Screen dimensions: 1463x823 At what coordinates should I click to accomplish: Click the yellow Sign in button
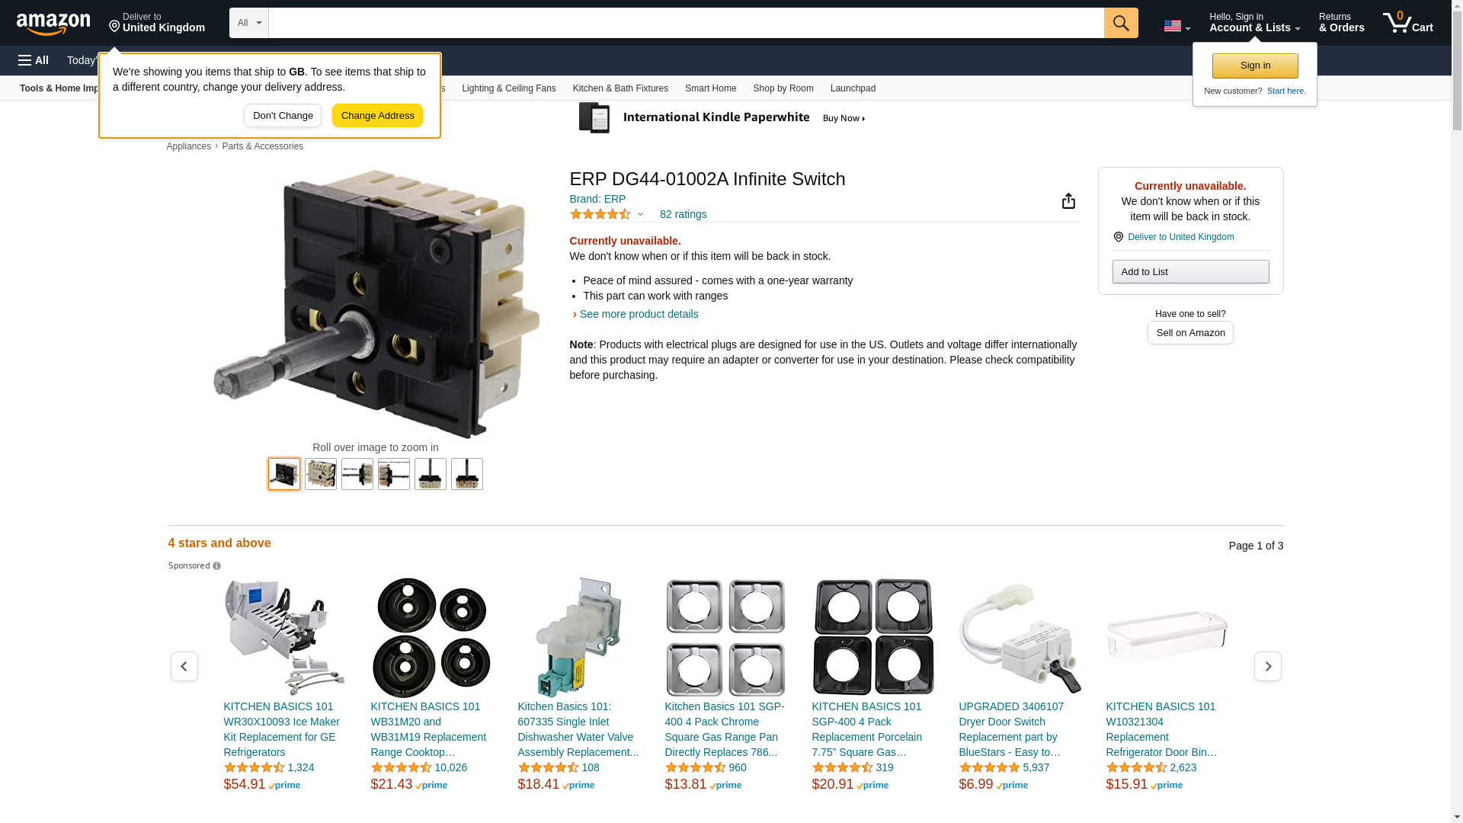pos(1255,66)
